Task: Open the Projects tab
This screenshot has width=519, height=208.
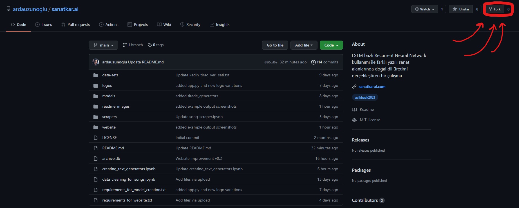Action: click(138, 25)
